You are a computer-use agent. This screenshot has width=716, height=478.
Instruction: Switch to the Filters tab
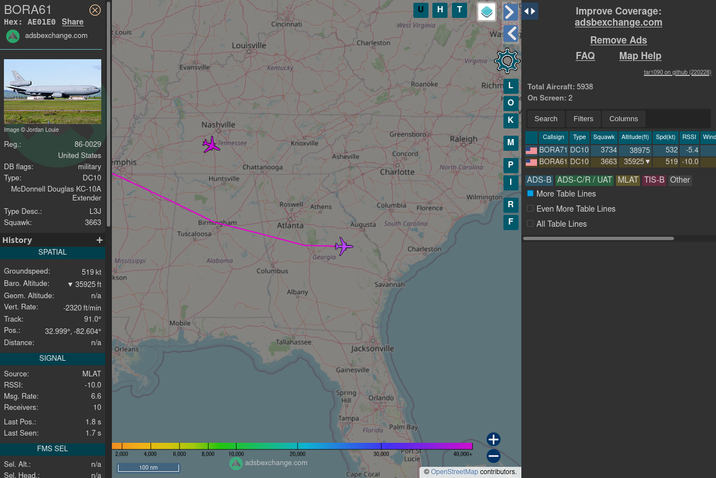tap(583, 119)
